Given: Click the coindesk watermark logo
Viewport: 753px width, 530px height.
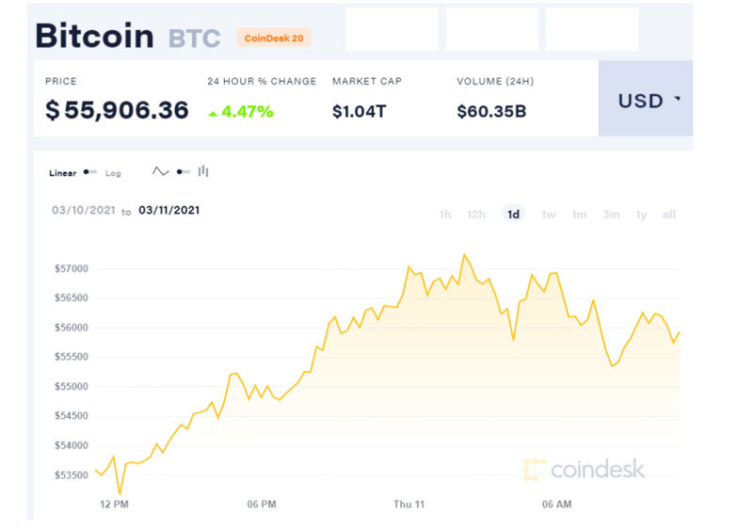Looking at the screenshot, I should click(x=584, y=469).
